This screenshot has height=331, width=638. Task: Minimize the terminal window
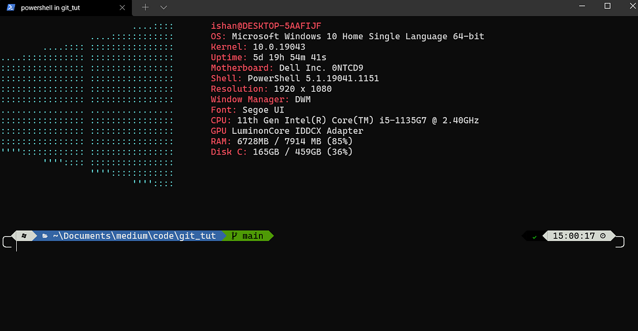click(582, 6)
